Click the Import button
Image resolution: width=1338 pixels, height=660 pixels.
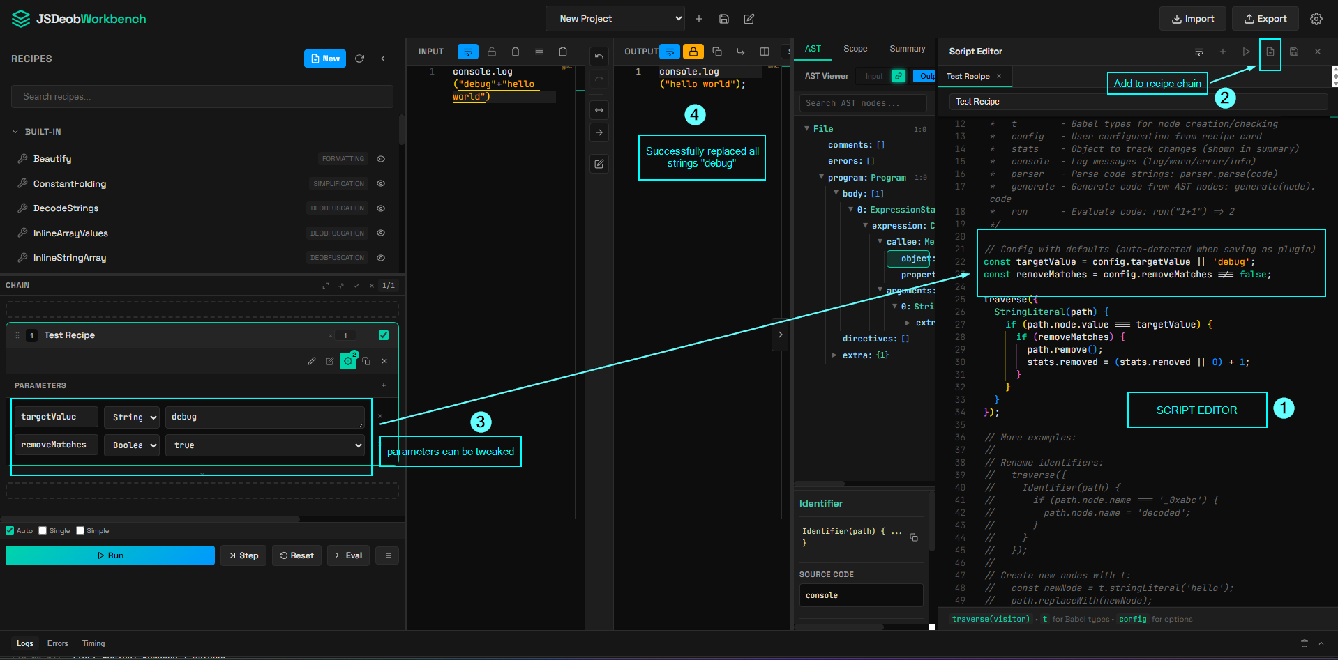coord(1193,19)
